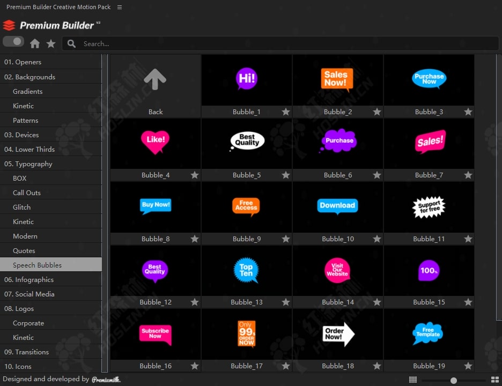
Task: Click the Bubble_13 star icon
Action: 286,302
